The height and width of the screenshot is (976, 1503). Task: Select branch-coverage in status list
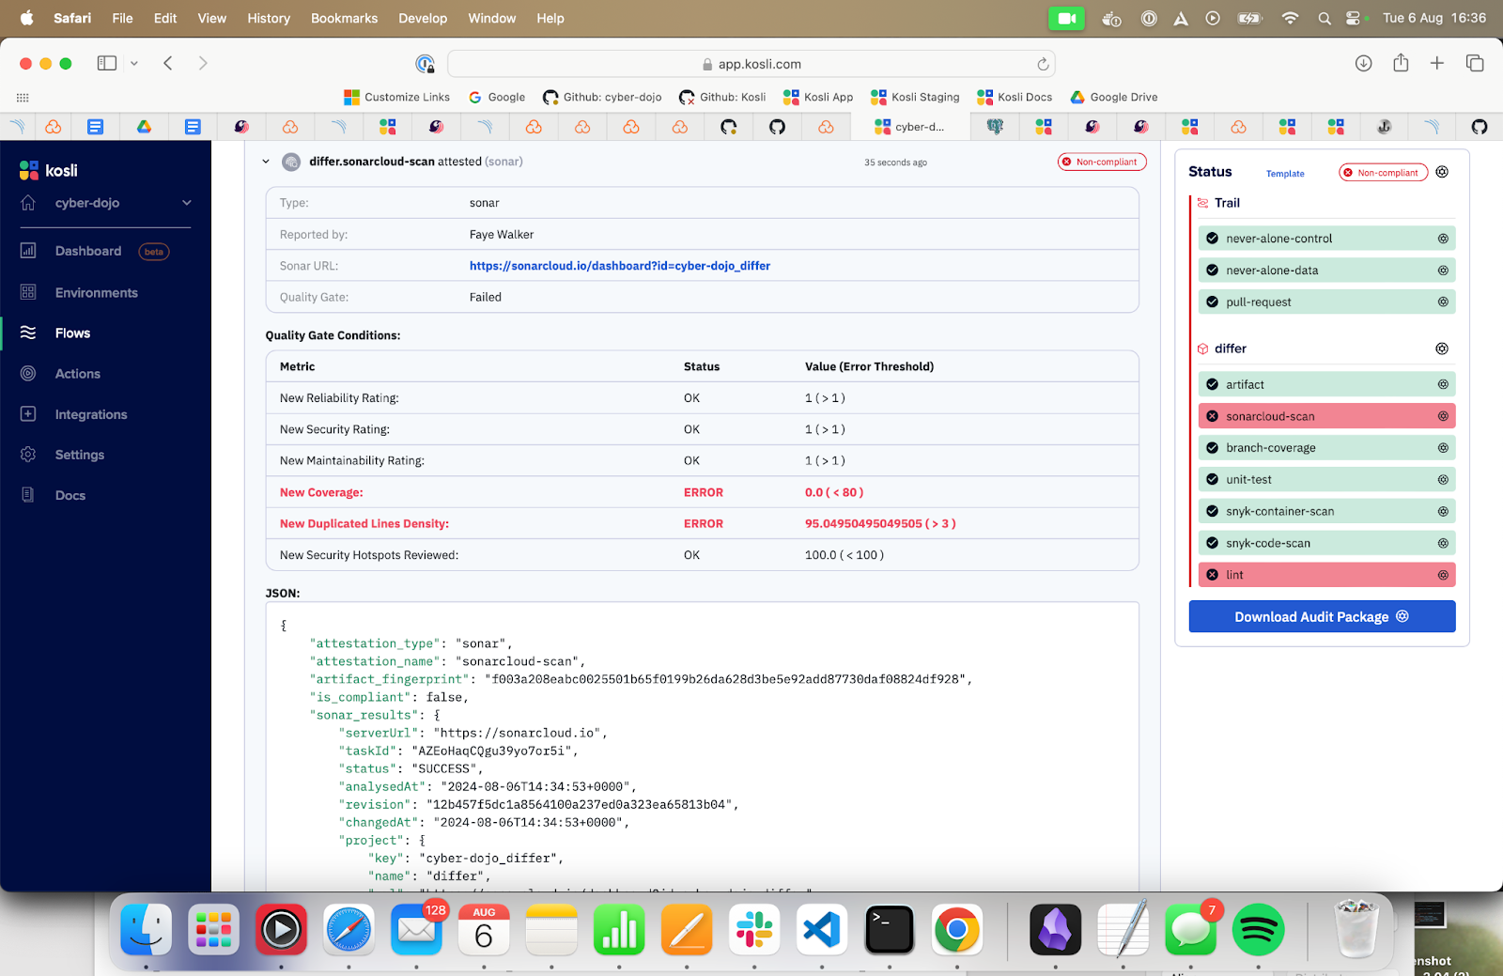(1326, 448)
